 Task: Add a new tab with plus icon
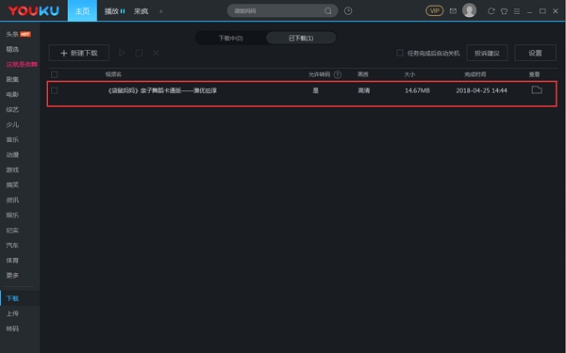[161, 11]
